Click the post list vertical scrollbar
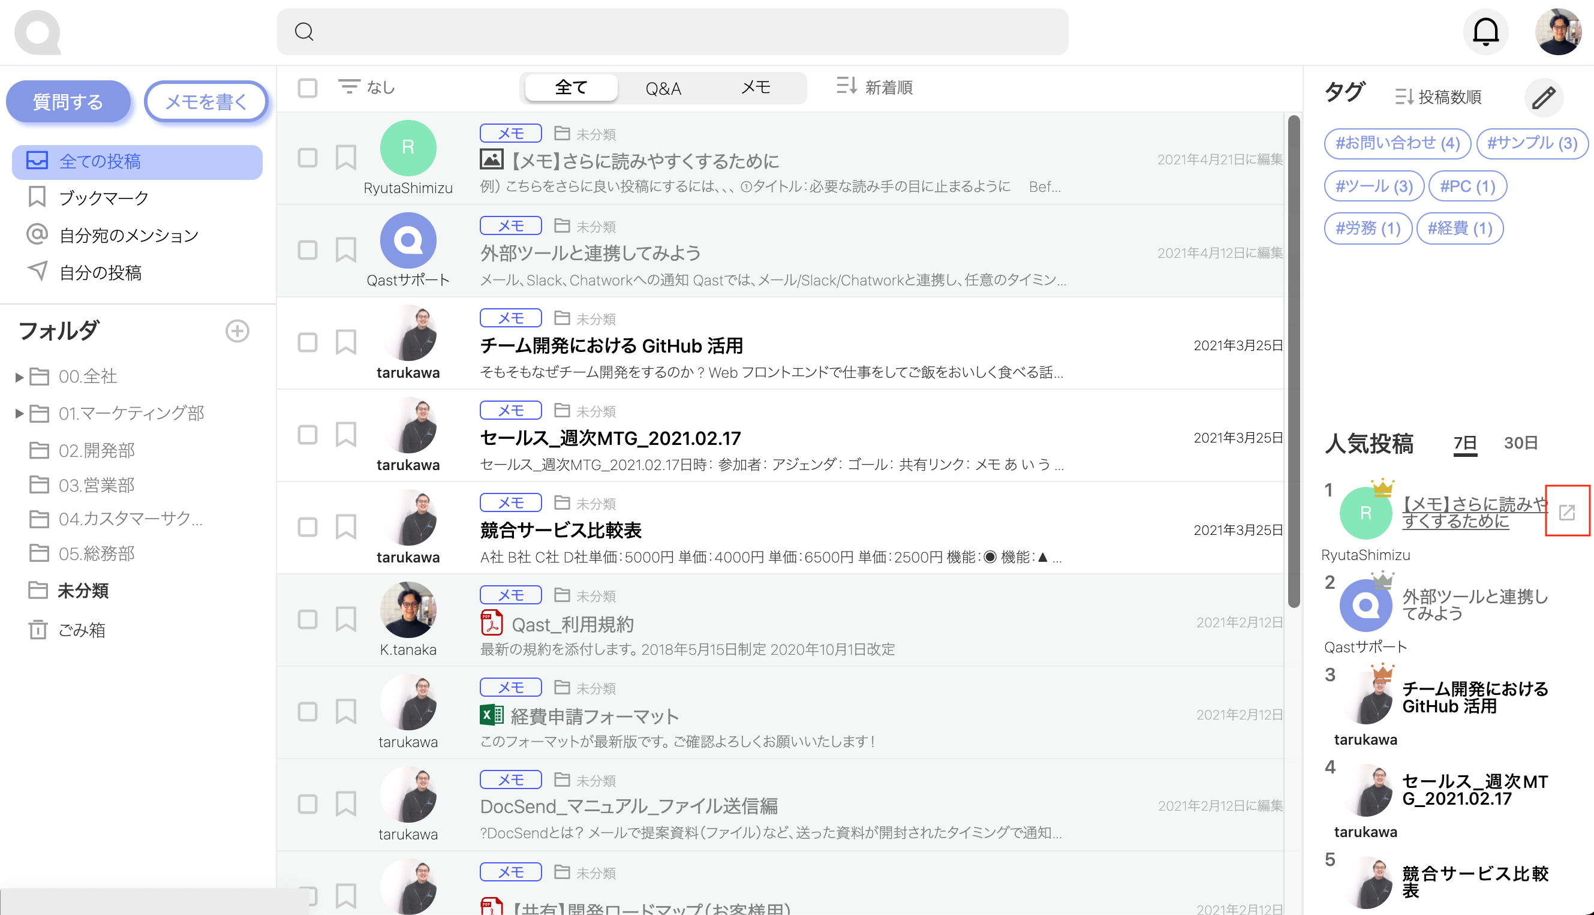Viewport: 1594px width, 915px height. tap(1293, 362)
